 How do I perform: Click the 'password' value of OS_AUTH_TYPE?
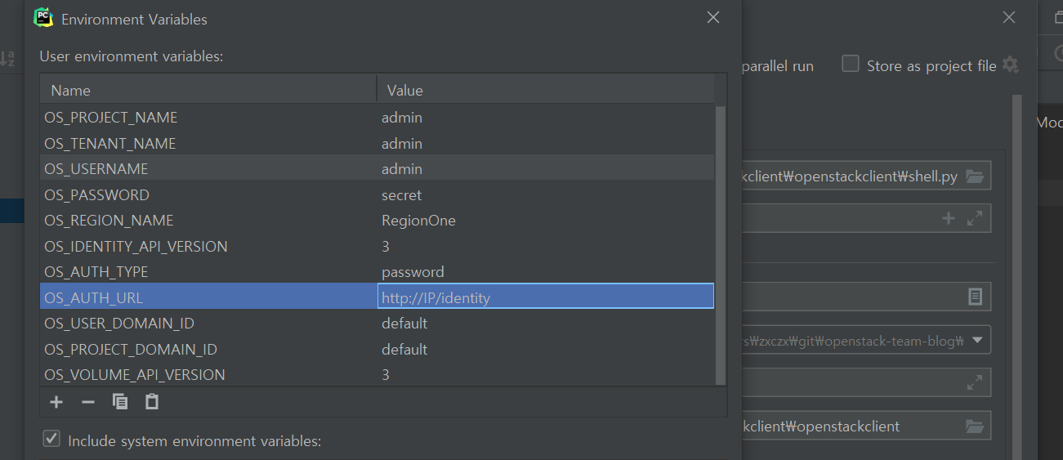(x=413, y=272)
